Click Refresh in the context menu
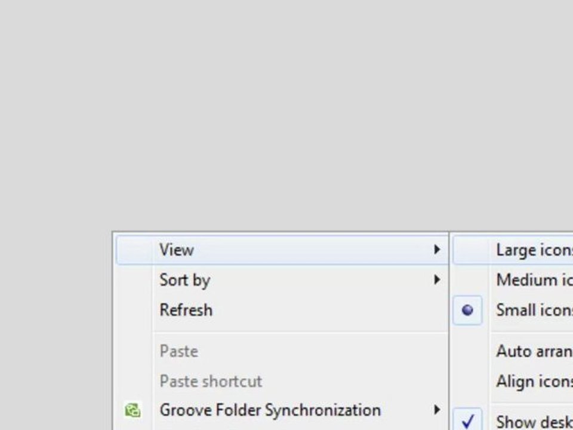Screen dimensions: 573x430 coord(282,310)
